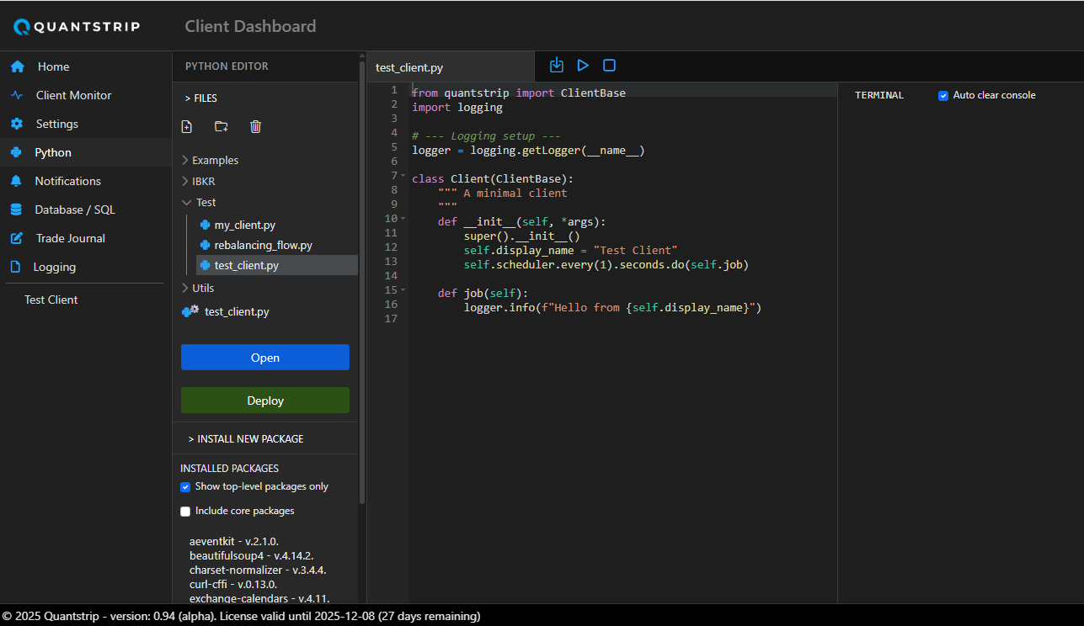Click the Logging document icon
This screenshot has height=626, width=1084.
[x=15, y=267]
